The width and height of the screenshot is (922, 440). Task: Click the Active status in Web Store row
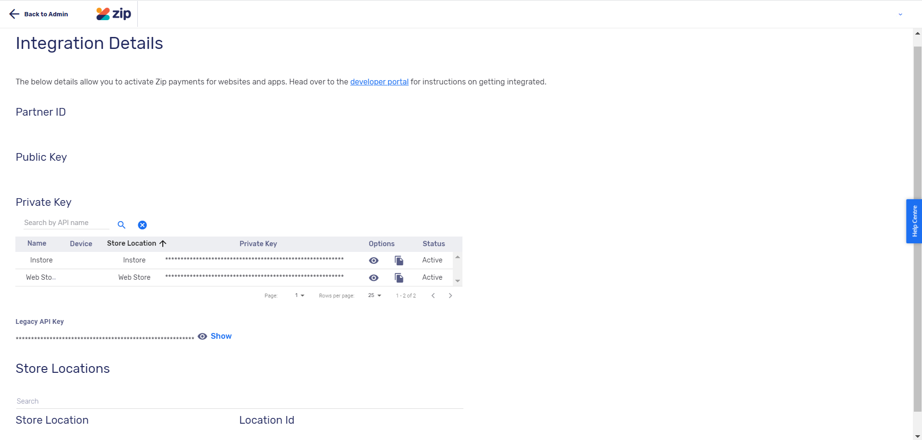pyautogui.click(x=432, y=277)
